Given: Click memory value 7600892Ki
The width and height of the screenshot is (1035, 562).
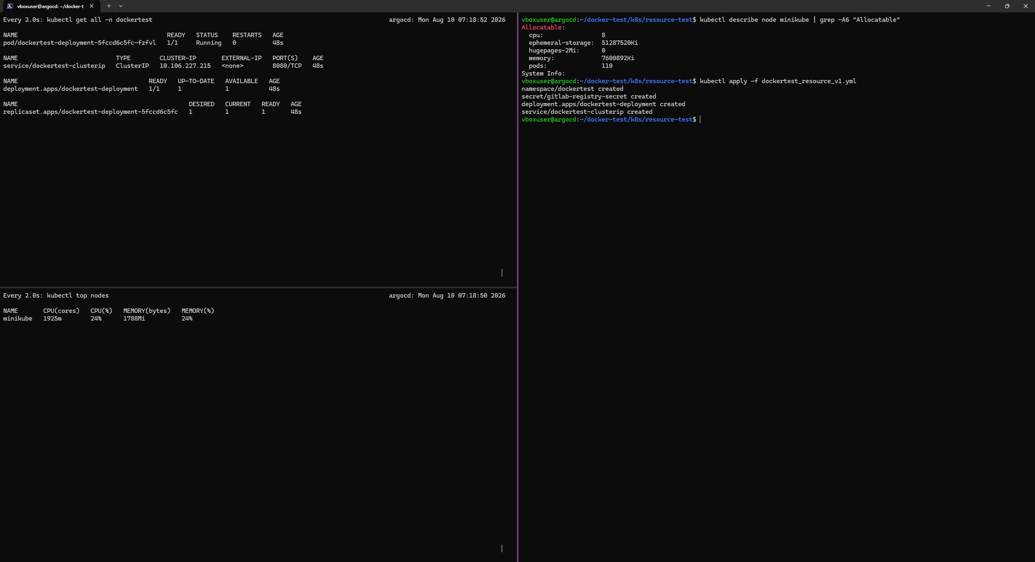Looking at the screenshot, I should click(x=618, y=58).
